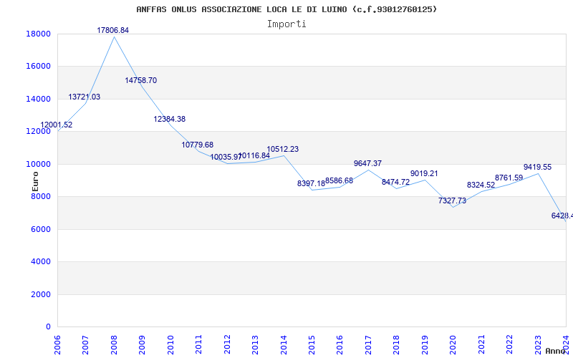Viewport: 573px width, 358px height.
Task: Click y-axis tick 0
Action: (48, 327)
